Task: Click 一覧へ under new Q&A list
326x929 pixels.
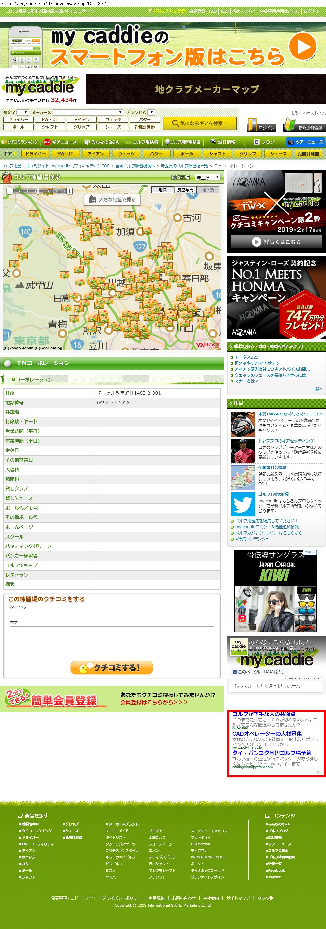Action: tap(317, 389)
